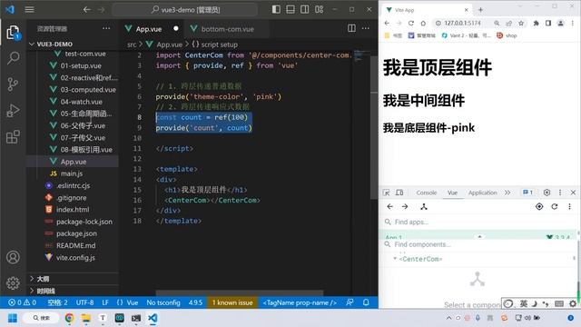Open notifications bell in status bar
This screenshot has width=581, height=327.
coord(366,302)
